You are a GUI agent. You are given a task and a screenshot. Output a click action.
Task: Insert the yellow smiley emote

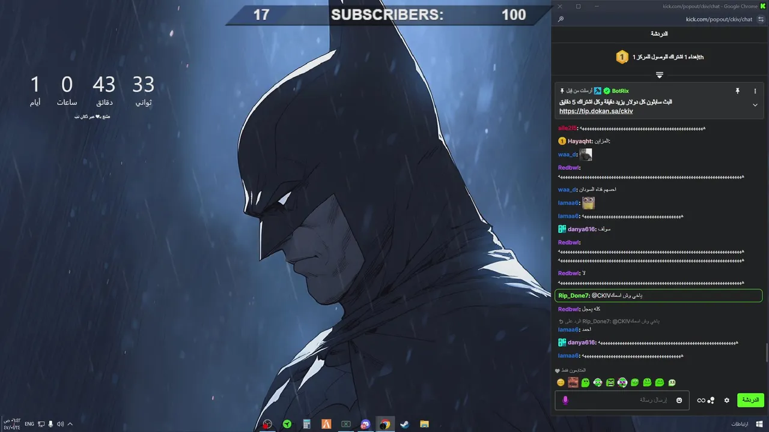click(x=561, y=382)
